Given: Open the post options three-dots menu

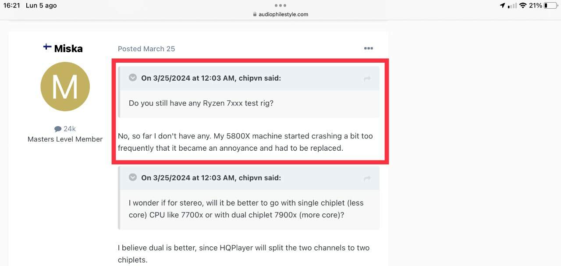Looking at the screenshot, I should point(368,48).
